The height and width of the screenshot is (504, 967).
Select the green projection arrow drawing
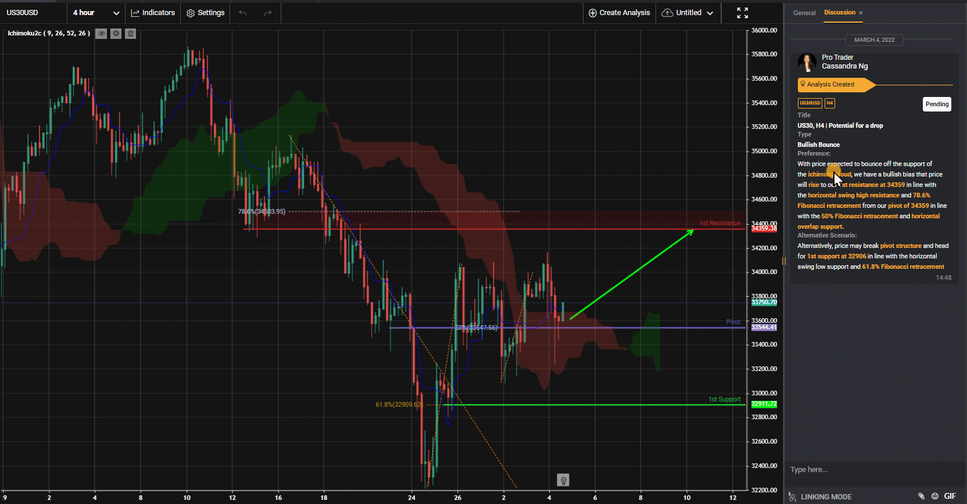click(632, 274)
